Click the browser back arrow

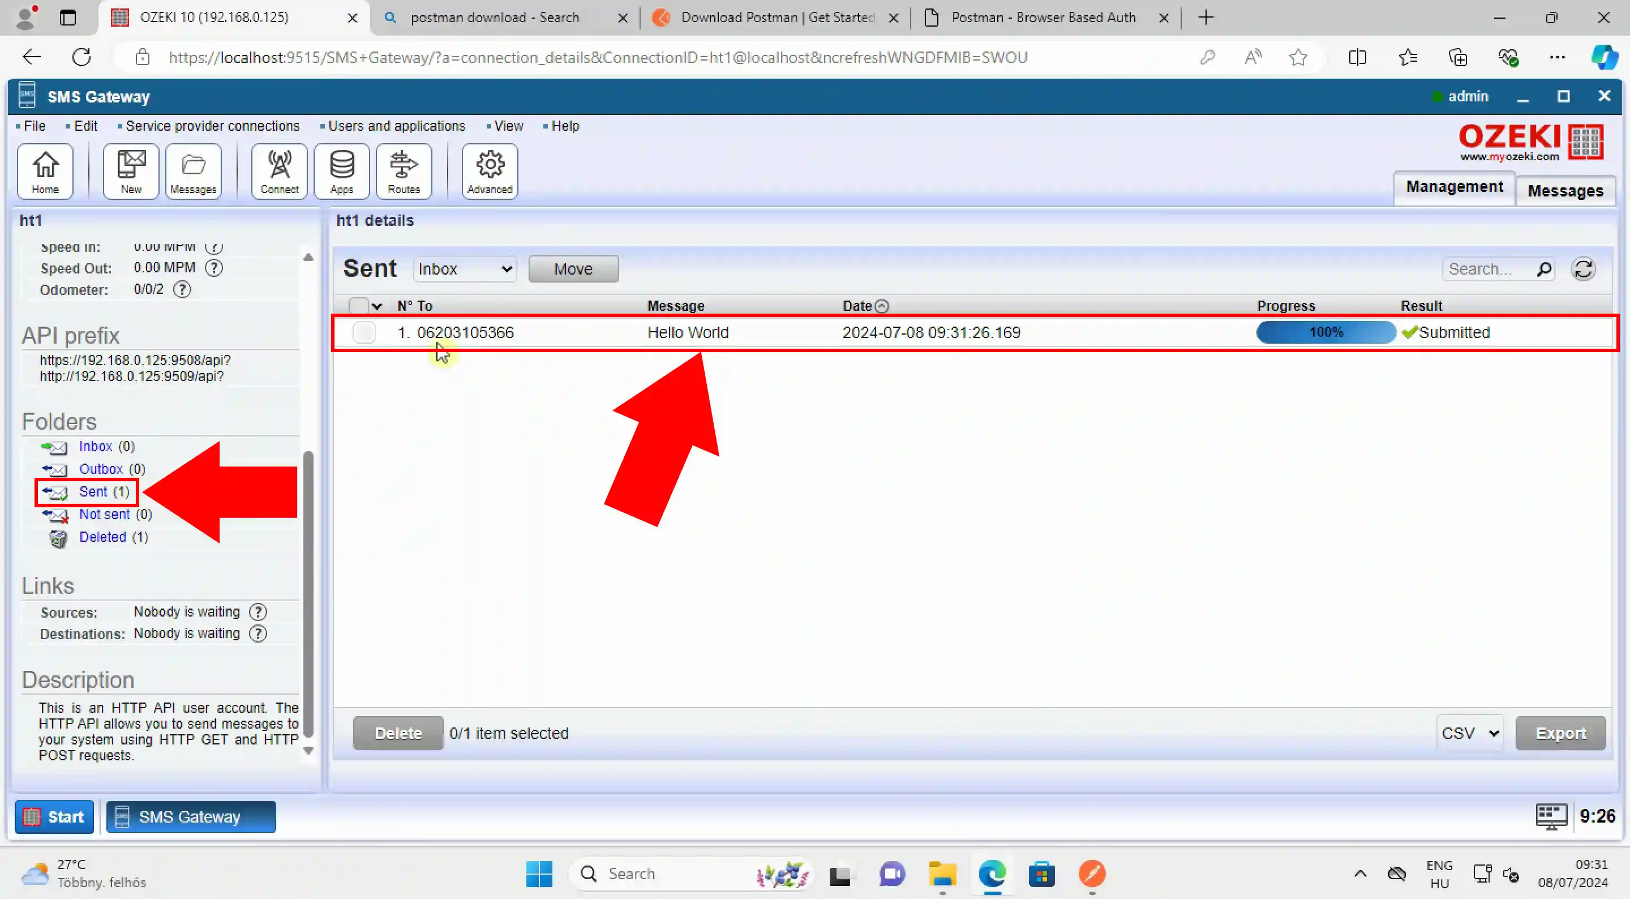(31, 58)
